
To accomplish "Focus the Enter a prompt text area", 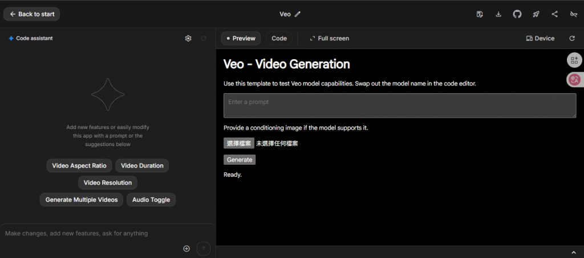I will (x=400, y=106).
